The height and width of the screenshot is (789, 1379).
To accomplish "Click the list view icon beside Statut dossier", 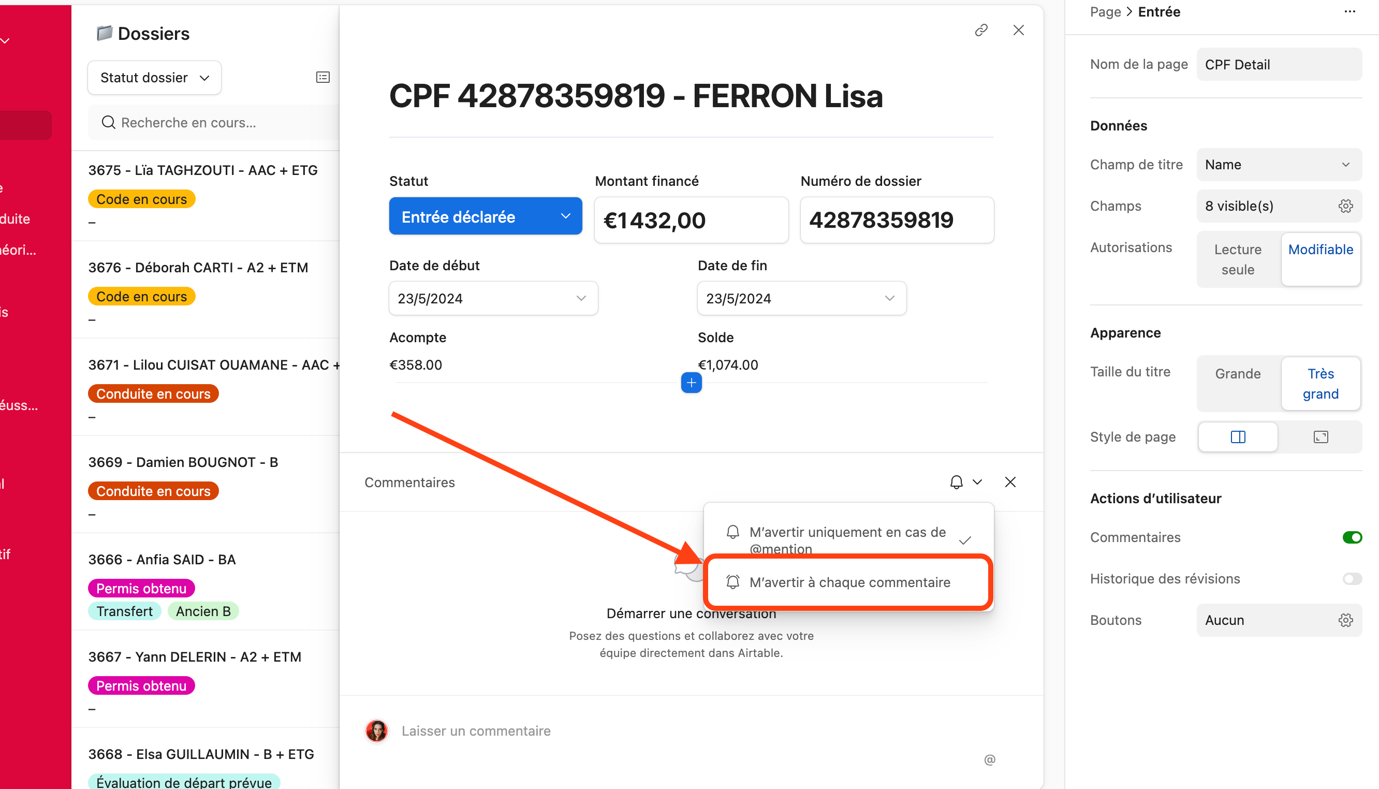I will [x=323, y=78].
